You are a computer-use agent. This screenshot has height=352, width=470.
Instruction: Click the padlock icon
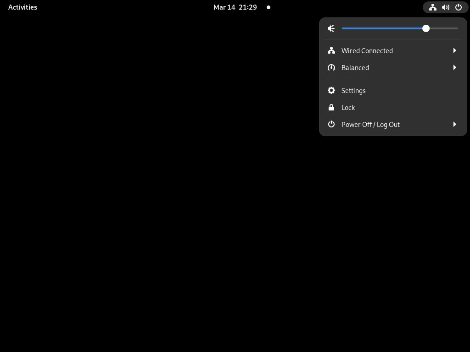point(331,107)
